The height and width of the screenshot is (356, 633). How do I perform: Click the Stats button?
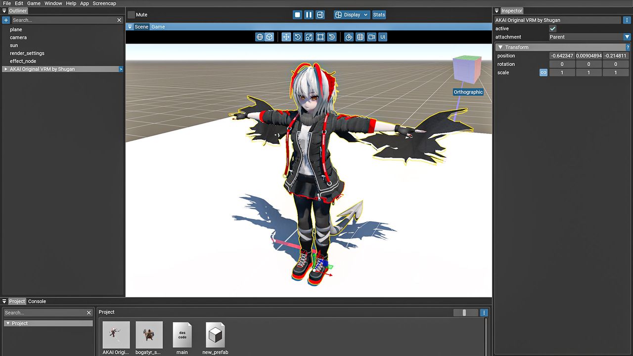click(x=379, y=15)
